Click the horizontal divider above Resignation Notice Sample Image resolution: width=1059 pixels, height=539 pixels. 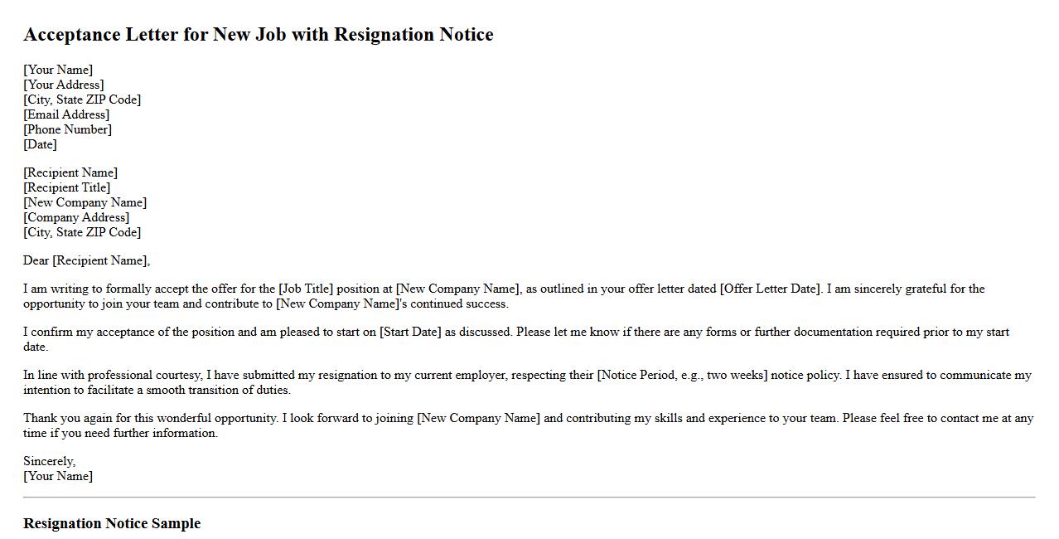click(529, 498)
